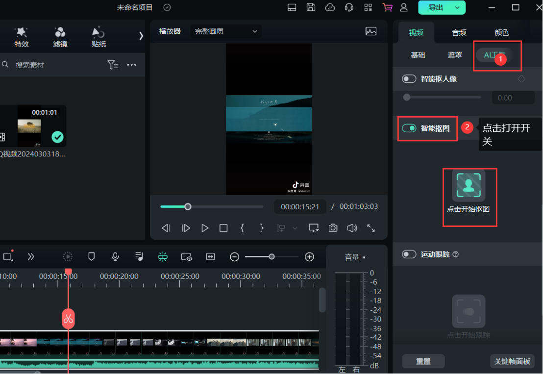Turn off the 智能抠图 switch
543x374 pixels.
409,128
